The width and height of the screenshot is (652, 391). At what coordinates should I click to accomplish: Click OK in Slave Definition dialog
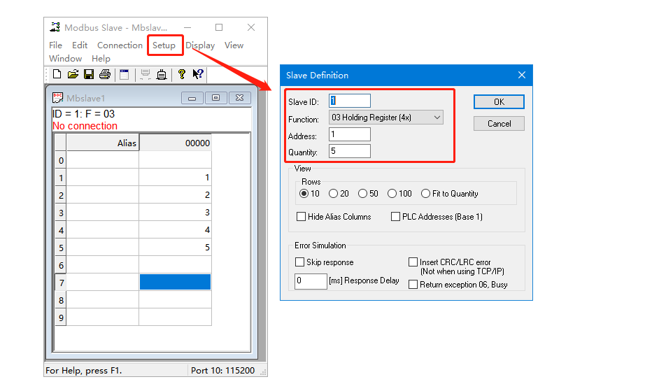click(x=499, y=102)
